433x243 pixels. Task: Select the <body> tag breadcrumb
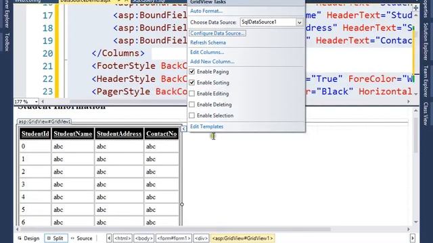144,238
